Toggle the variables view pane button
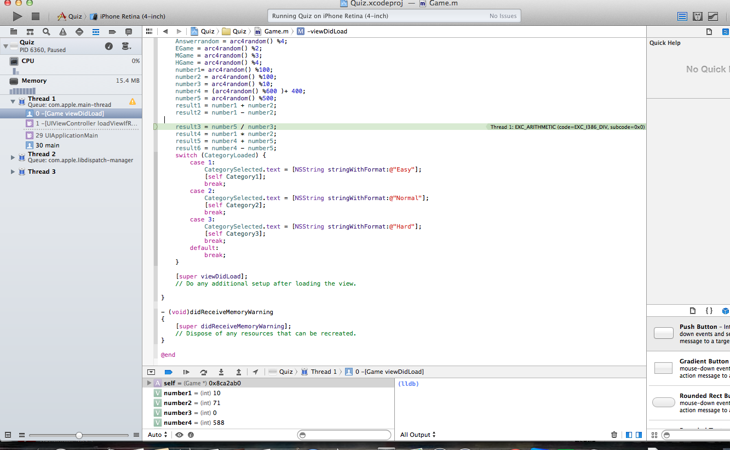 click(629, 435)
